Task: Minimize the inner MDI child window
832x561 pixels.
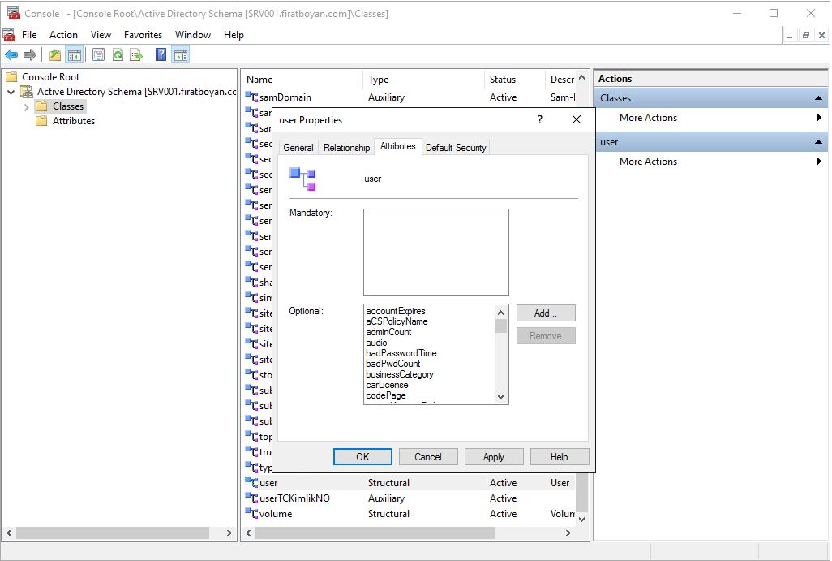Action: [x=790, y=36]
